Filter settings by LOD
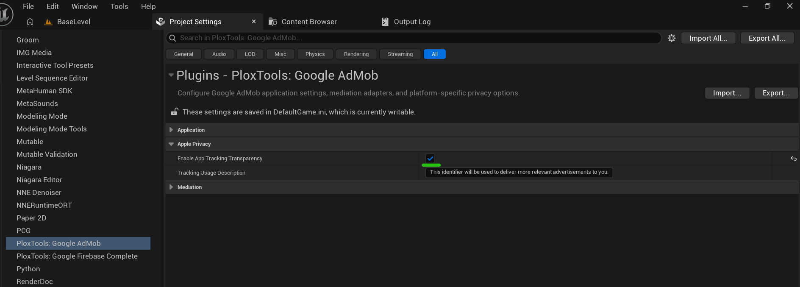Screen dimensions: 800x287 (250, 54)
